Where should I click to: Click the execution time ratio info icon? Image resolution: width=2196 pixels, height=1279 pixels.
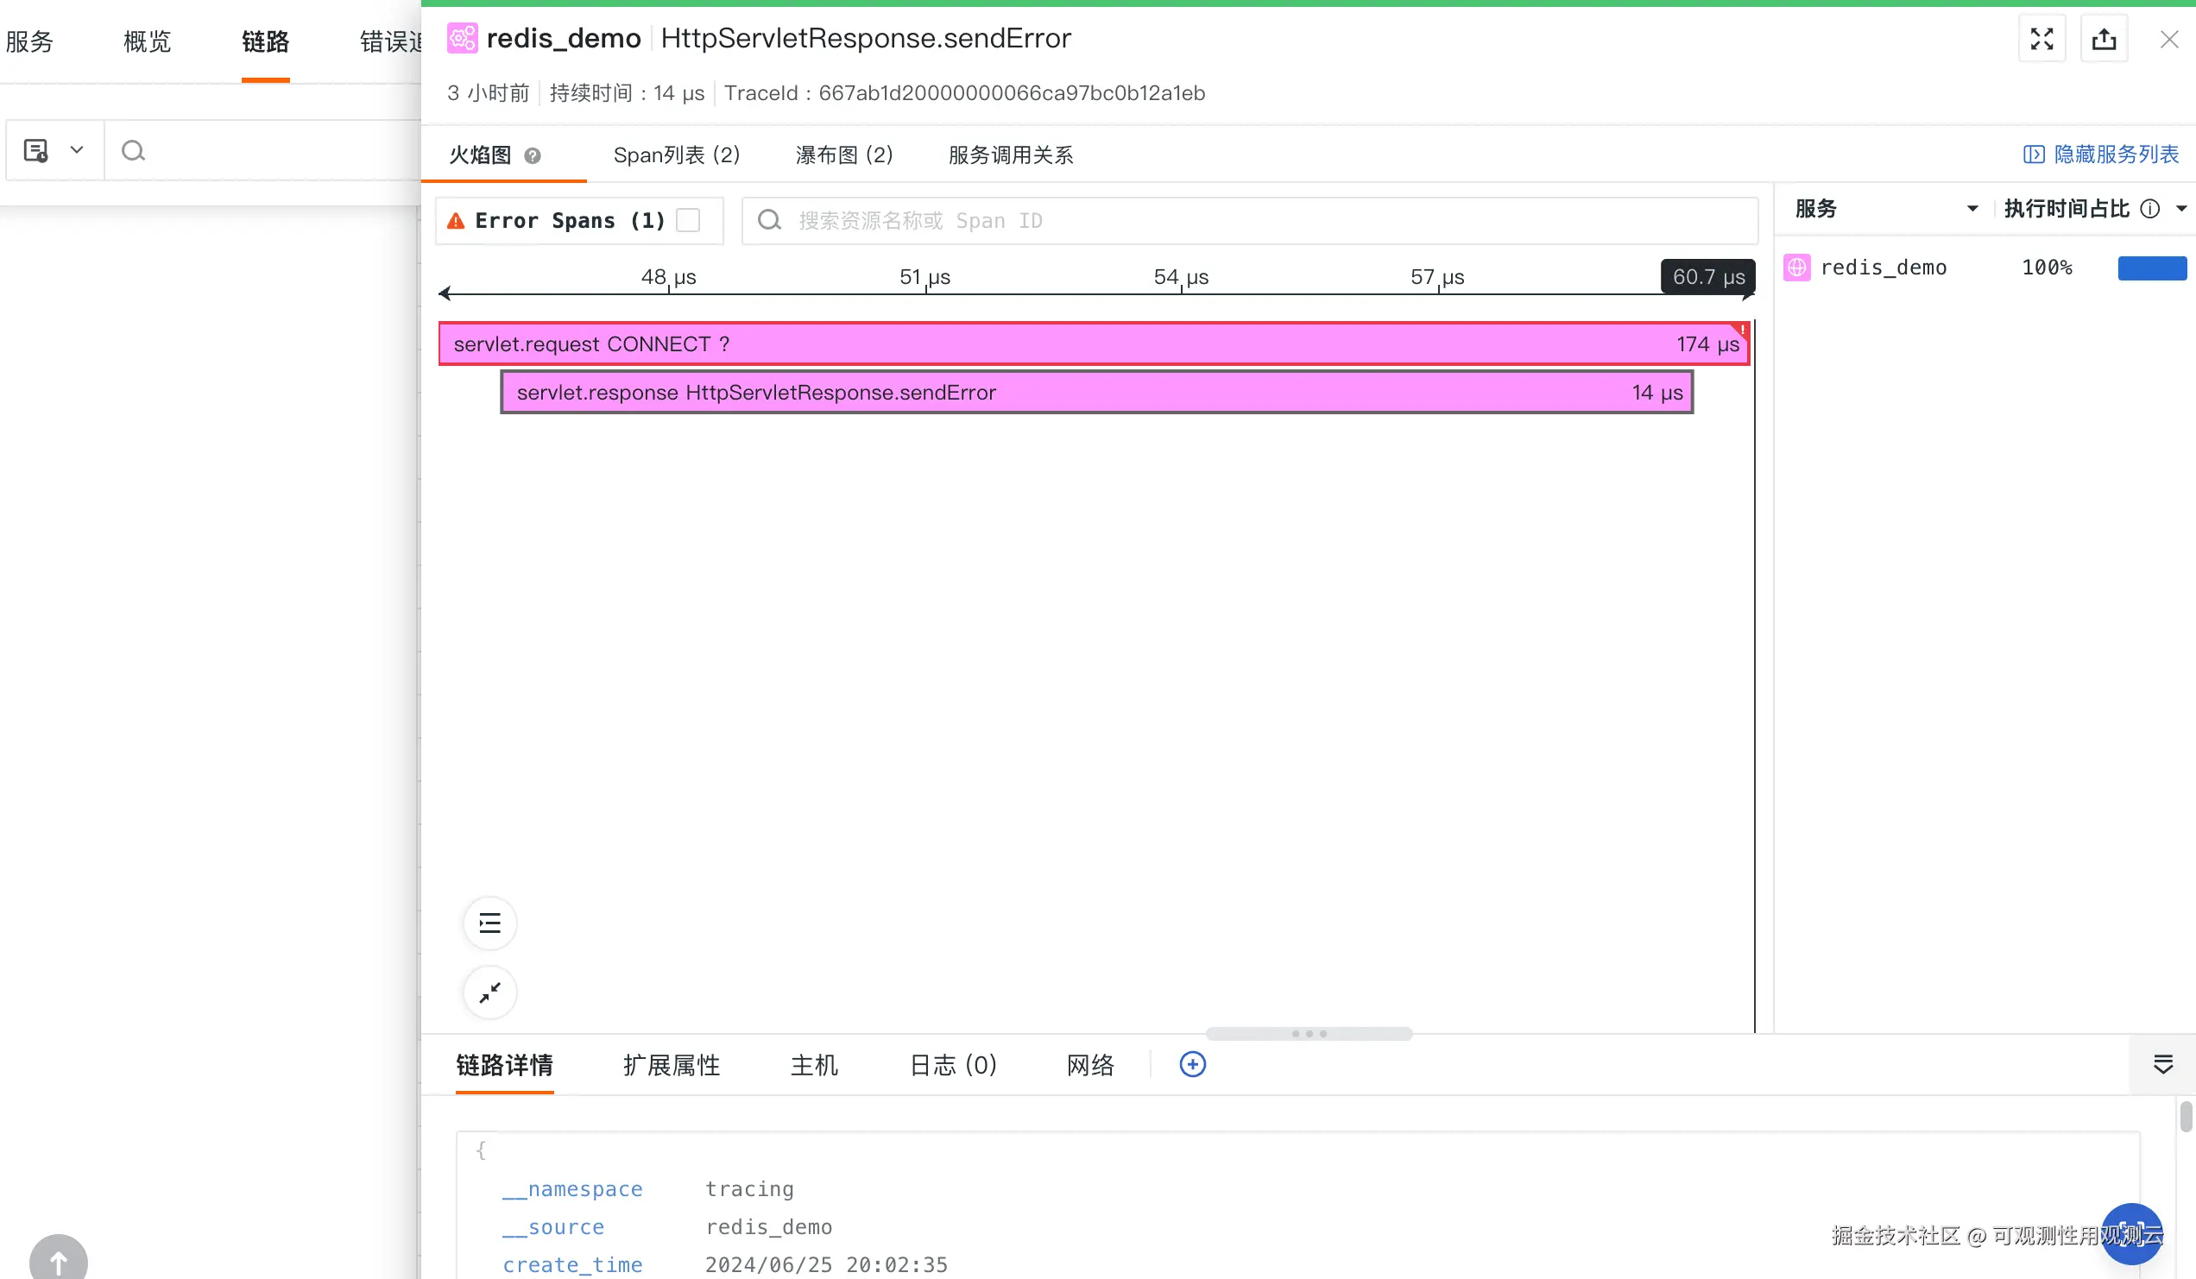pos(2149,209)
